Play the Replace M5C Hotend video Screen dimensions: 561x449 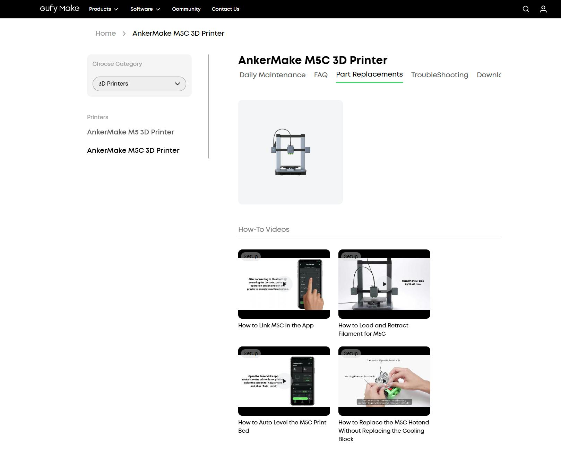pos(384,381)
